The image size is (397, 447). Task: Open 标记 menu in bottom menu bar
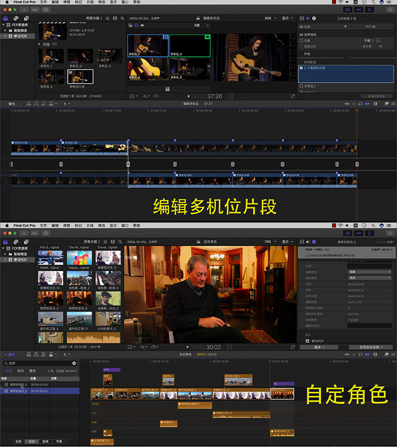point(78,226)
